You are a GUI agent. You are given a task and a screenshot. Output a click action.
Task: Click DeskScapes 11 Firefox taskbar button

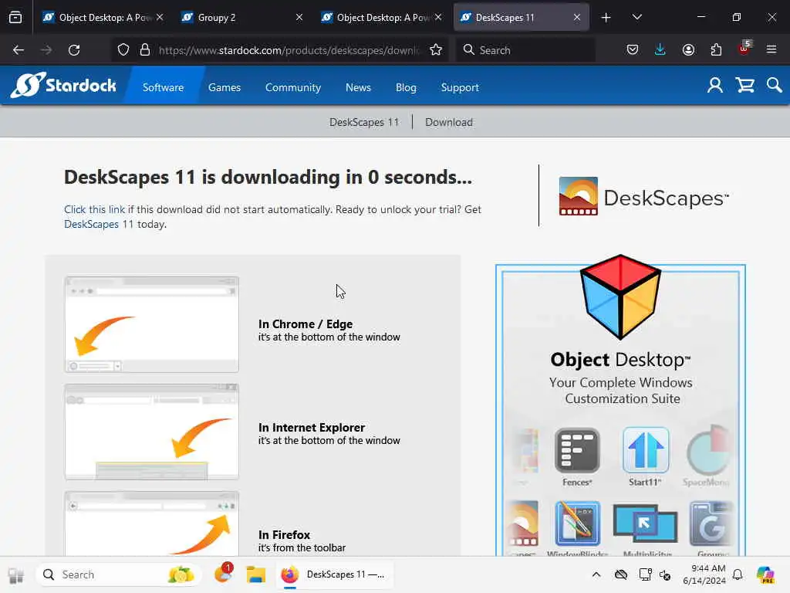[335, 574]
